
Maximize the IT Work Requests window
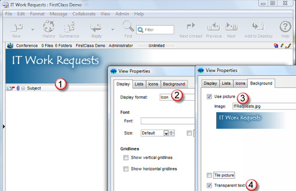[272, 3]
